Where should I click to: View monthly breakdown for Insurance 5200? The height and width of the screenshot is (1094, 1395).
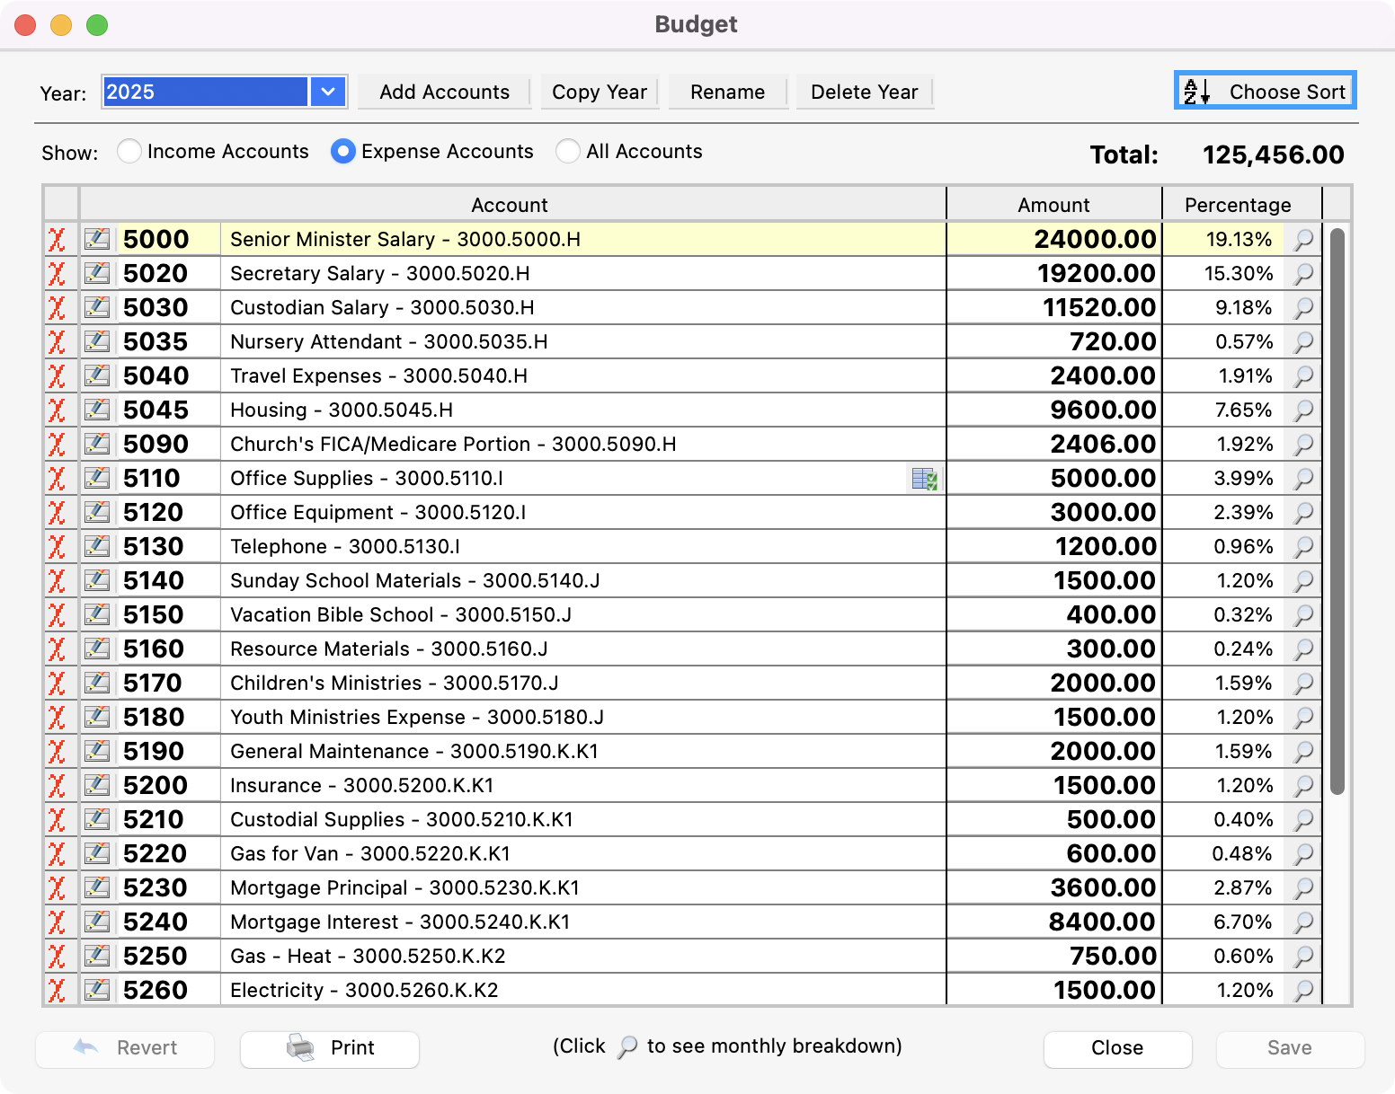tap(1303, 786)
